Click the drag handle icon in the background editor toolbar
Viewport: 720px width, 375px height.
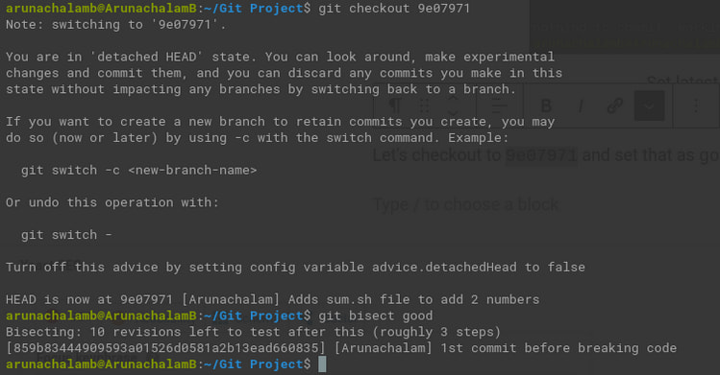425,105
